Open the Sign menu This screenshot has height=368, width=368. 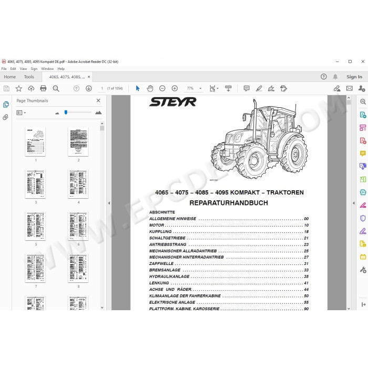tap(34, 69)
